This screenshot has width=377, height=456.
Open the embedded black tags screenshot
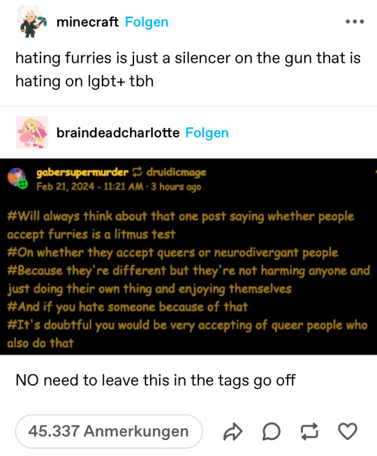[x=188, y=257]
